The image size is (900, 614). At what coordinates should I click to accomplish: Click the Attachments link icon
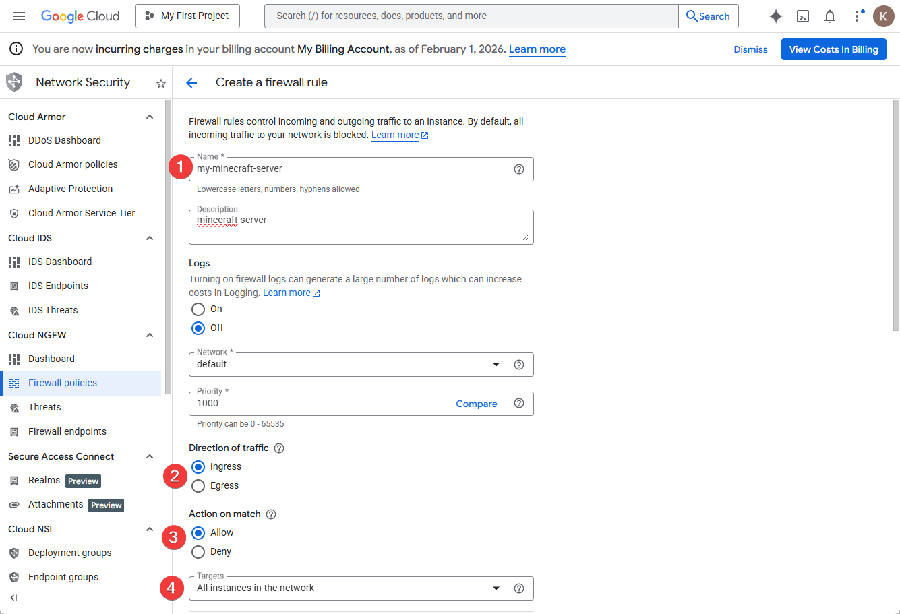[14, 505]
